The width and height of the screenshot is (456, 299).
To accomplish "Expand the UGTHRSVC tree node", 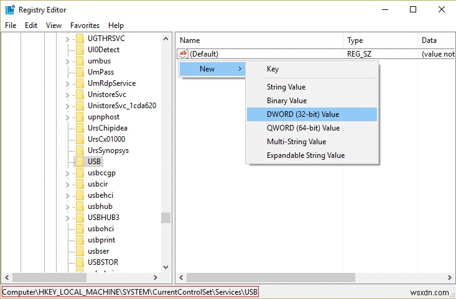I will (67, 39).
